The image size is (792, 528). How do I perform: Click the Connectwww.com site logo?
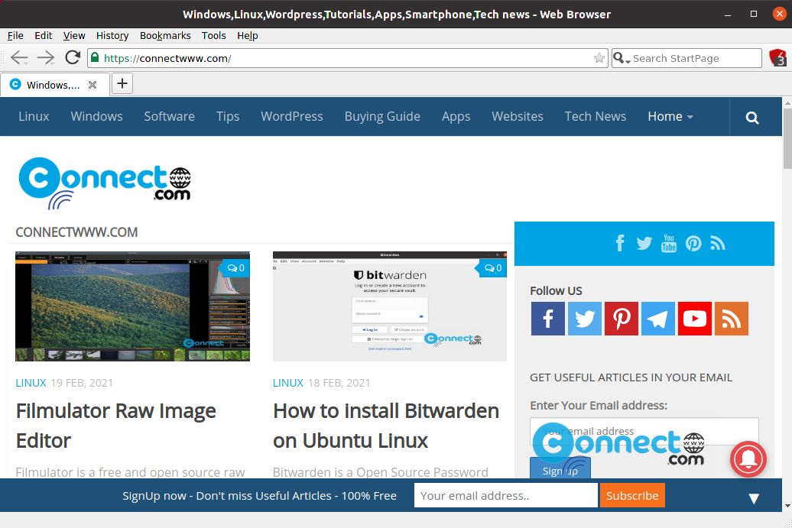tap(105, 183)
